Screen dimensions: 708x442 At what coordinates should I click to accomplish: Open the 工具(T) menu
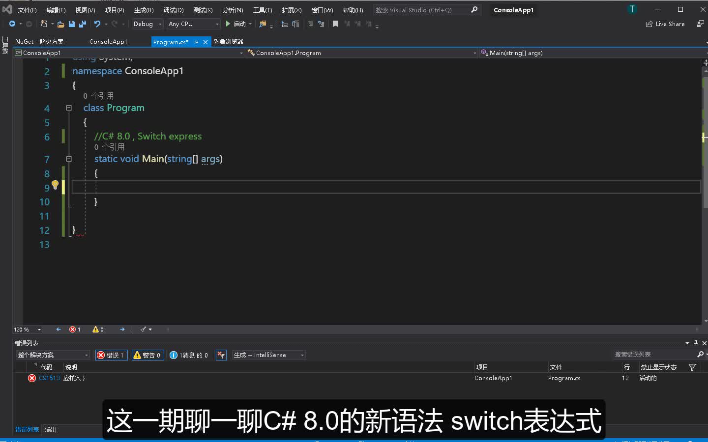coord(262,10)
